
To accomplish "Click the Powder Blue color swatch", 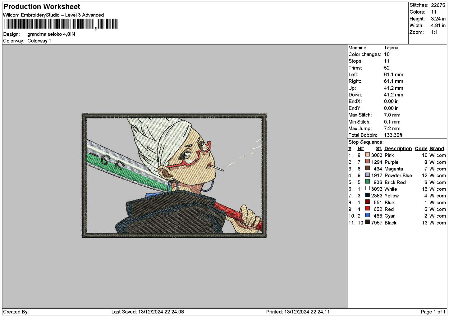I will click(368, 175).
